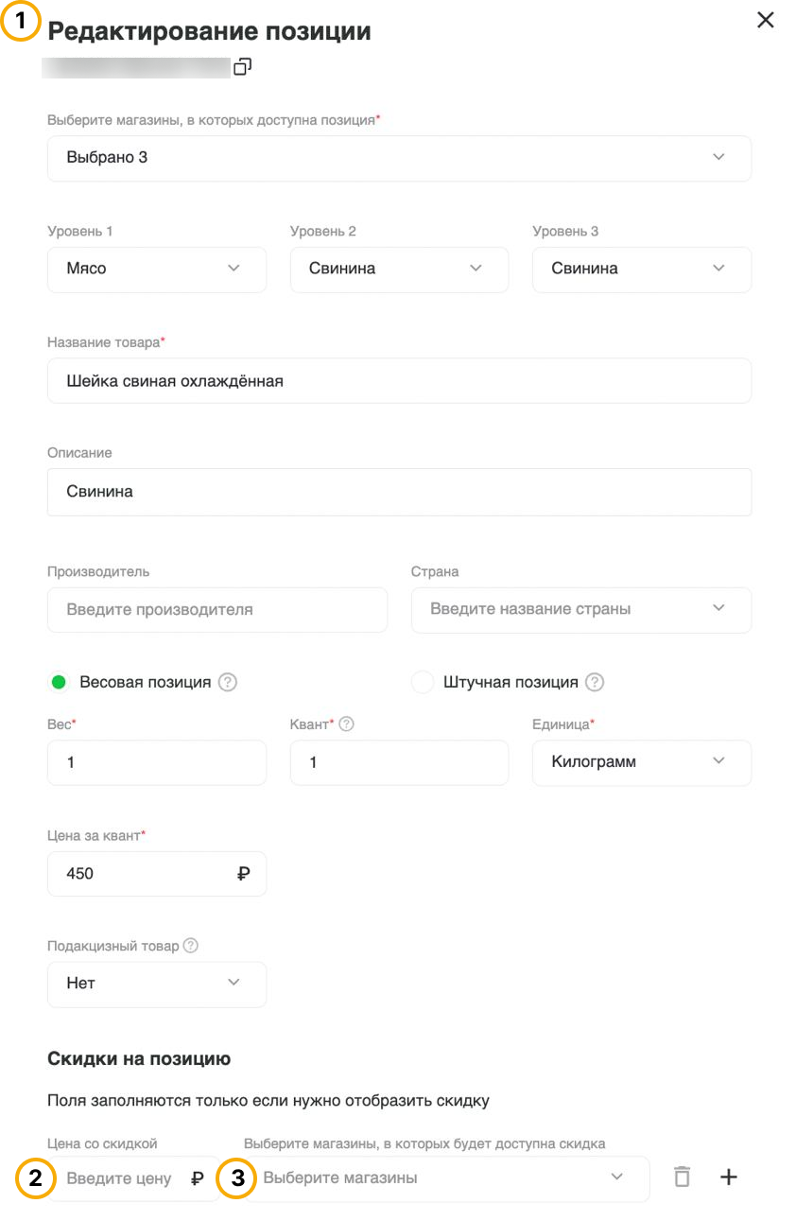Open the Страна country dropdown

[x=581, y=610]
